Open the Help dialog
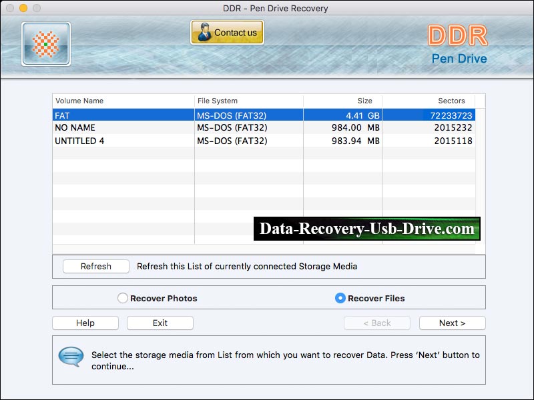534x400 pixels. pos(85,323)
